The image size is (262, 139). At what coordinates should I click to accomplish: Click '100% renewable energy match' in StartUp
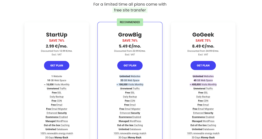click(57, 133)
